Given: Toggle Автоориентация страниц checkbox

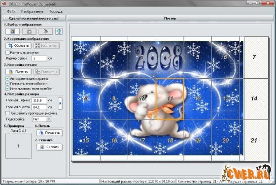Looking at the screenshot, I should click(x=7, y=79).
